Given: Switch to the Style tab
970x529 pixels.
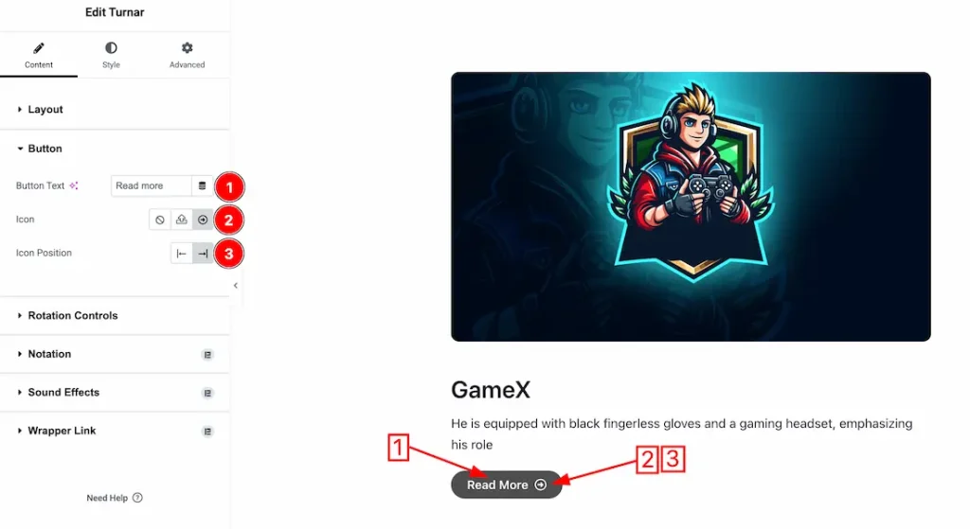Looking at the screenshot, I should click(x=112, y=55).
